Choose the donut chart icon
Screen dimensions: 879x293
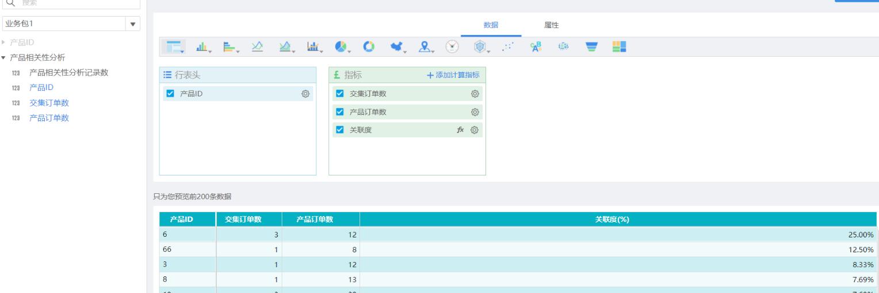(x=368, y=46)
